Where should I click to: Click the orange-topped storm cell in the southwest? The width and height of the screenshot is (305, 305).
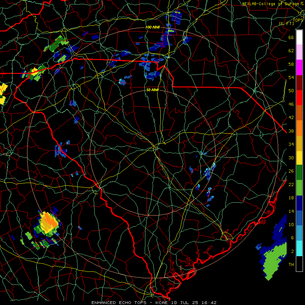[x=48, y=224]
